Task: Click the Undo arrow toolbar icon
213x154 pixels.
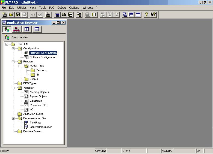Action: click(x=33, y=14)
